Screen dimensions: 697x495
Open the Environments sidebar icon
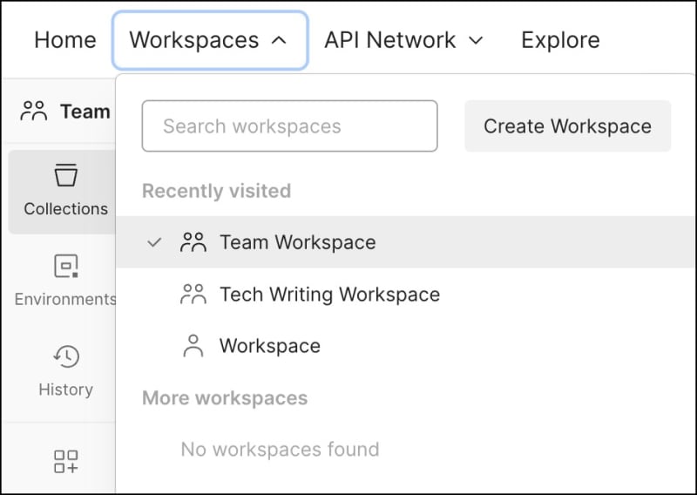tap(65, 266)
